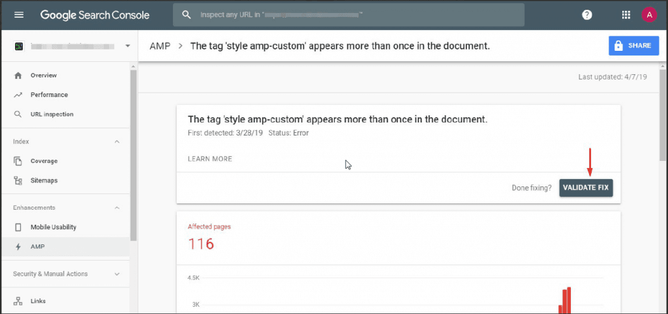
Task: Select the Affected pages count 116
Action: pyautogui.click(x=201, y=244)
